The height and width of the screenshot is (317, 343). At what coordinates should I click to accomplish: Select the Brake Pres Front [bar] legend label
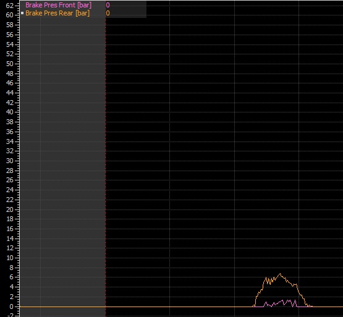[x=59, y=5]
